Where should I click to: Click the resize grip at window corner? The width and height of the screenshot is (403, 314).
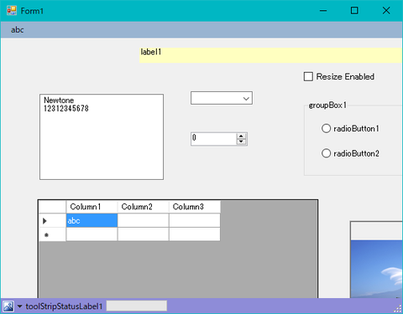pos(398,309)
